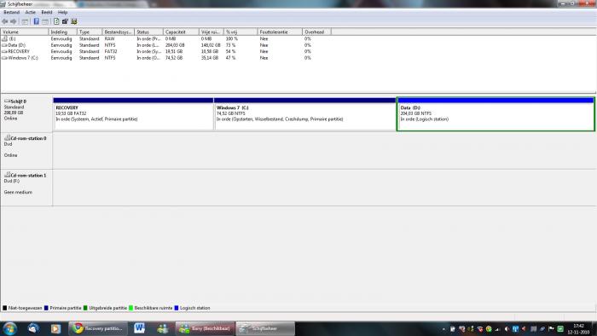Open the Bestand menu
Screen dimensions: 597x336
click(11, 12)
